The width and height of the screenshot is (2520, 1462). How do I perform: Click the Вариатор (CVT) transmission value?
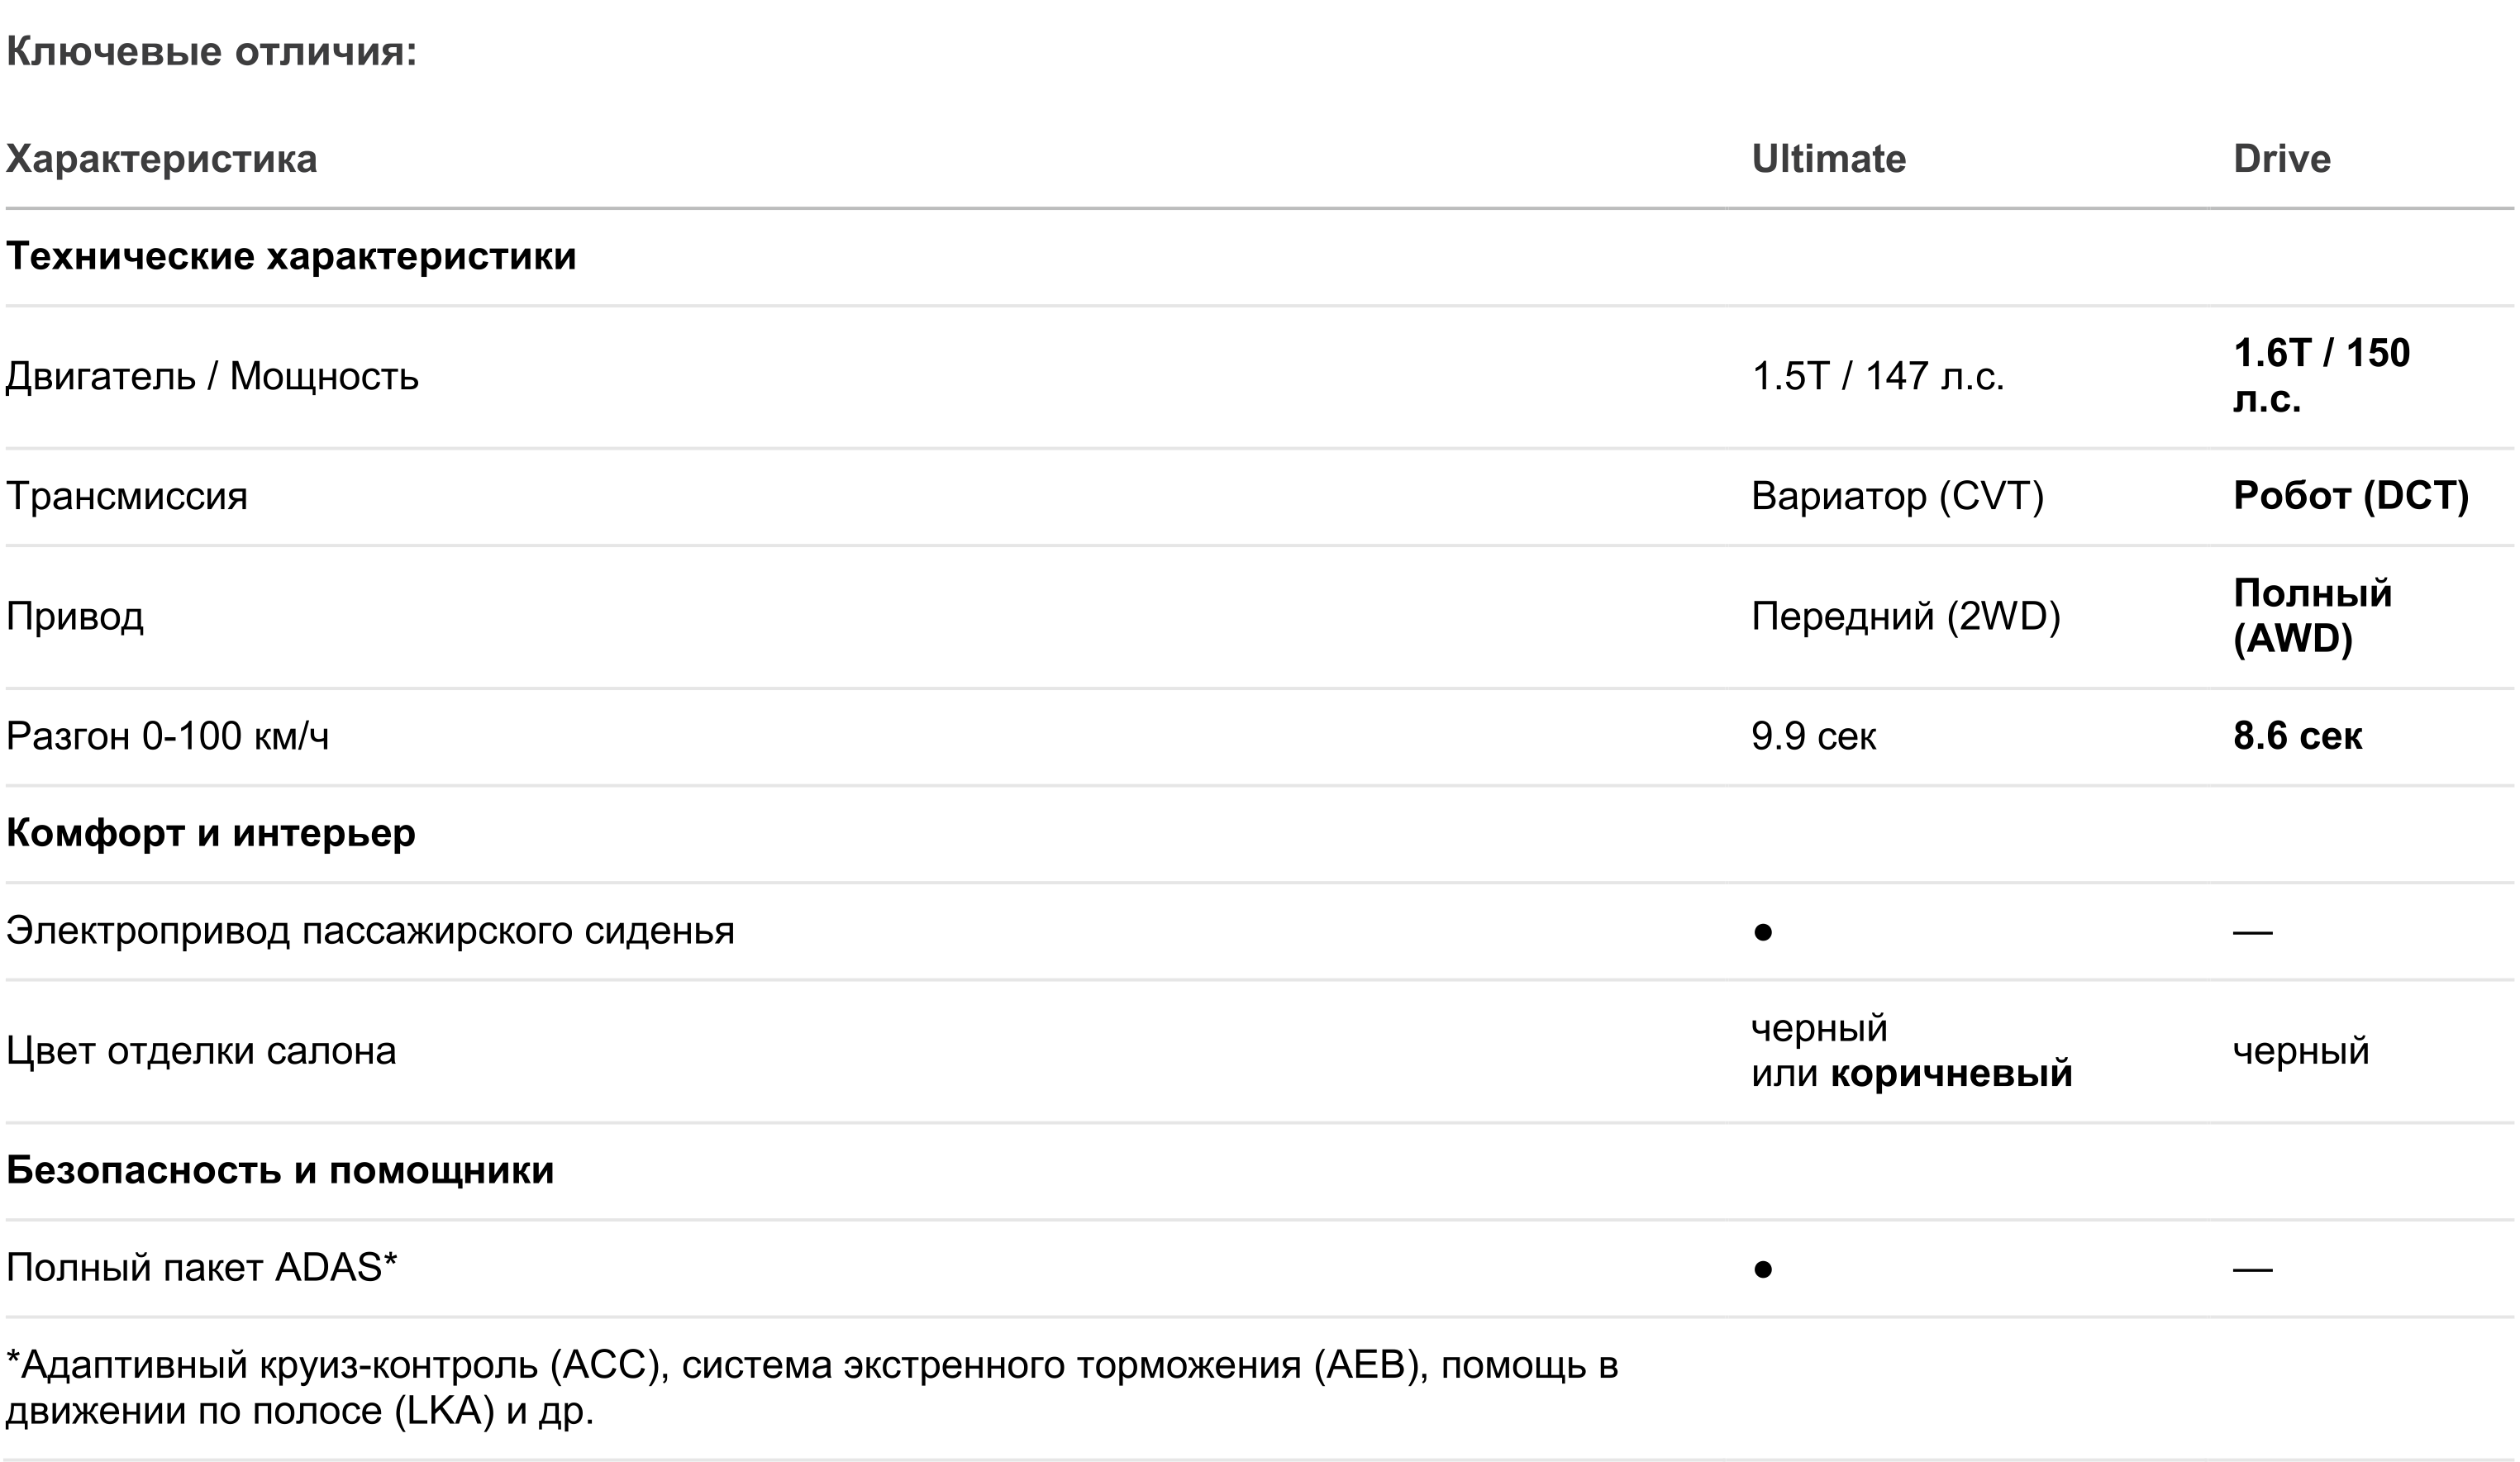coord(1897,496)
